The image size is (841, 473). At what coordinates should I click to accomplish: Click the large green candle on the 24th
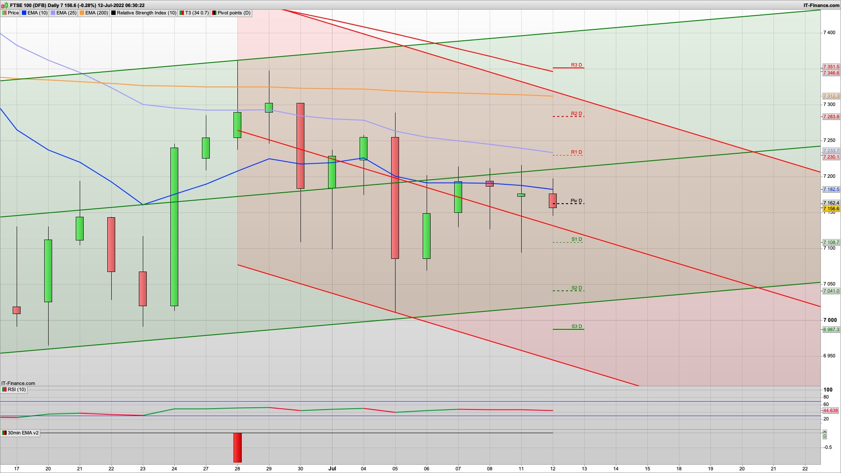click(x=174, y=227)
